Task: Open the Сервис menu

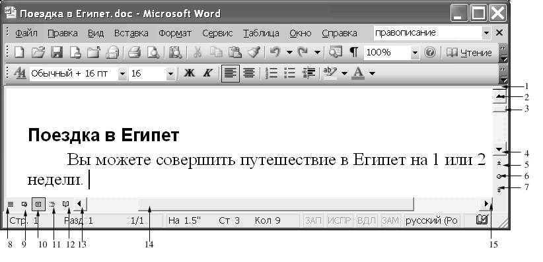Action: [217, 33]
